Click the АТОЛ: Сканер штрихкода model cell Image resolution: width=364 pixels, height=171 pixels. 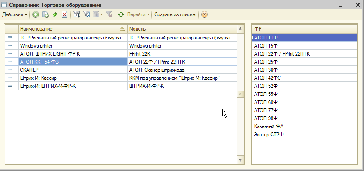(x=182, y=70)
